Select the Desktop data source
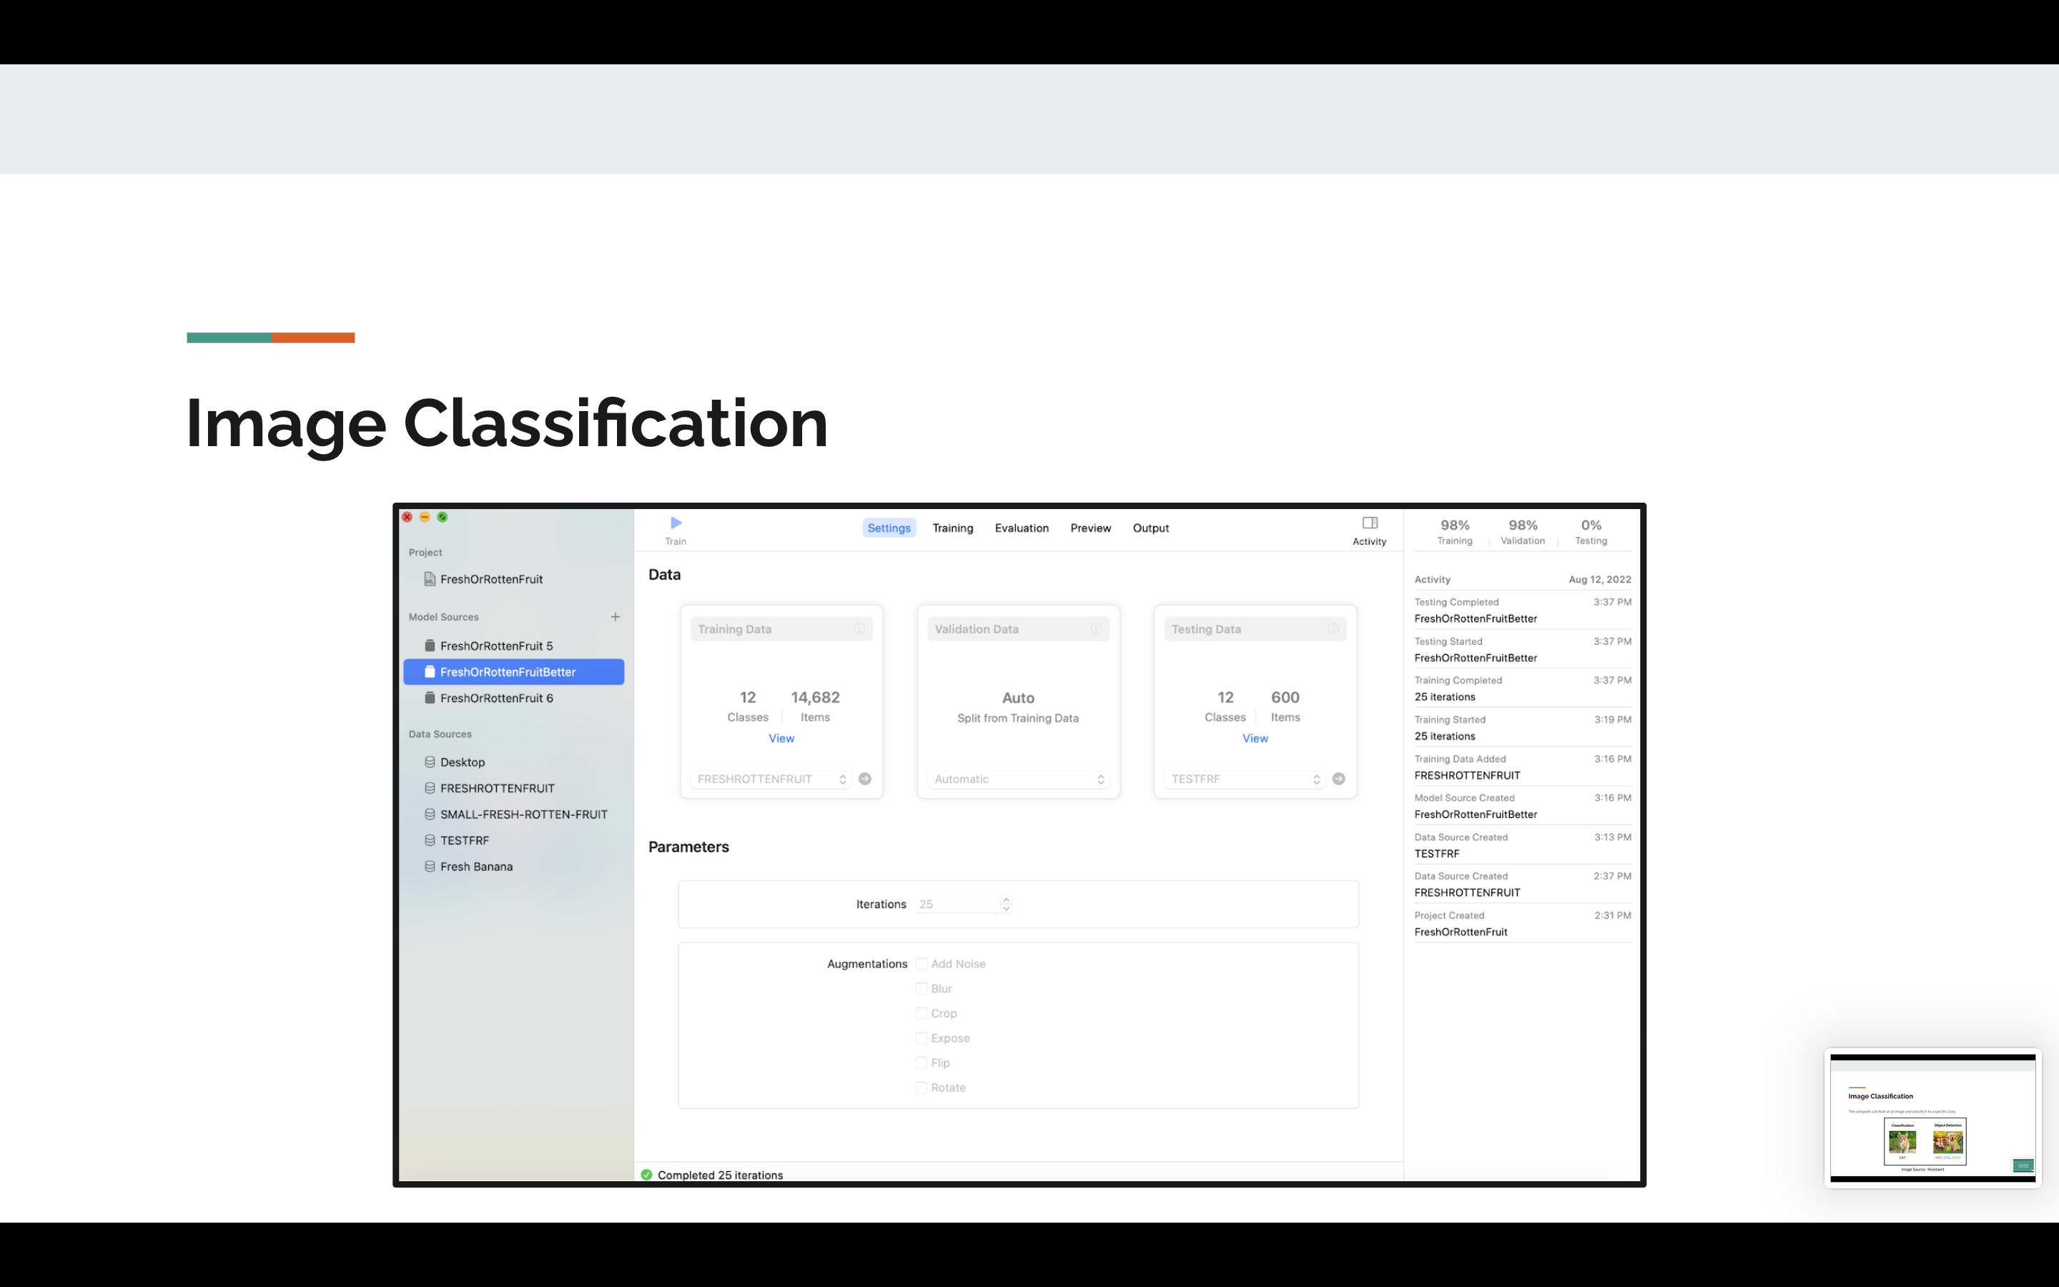The height and width of the screenshot is (1287, 2059). click(462, 761)
